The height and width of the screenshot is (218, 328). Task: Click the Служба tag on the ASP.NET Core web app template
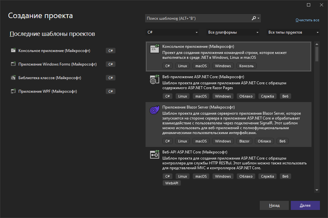click(267, 96)
